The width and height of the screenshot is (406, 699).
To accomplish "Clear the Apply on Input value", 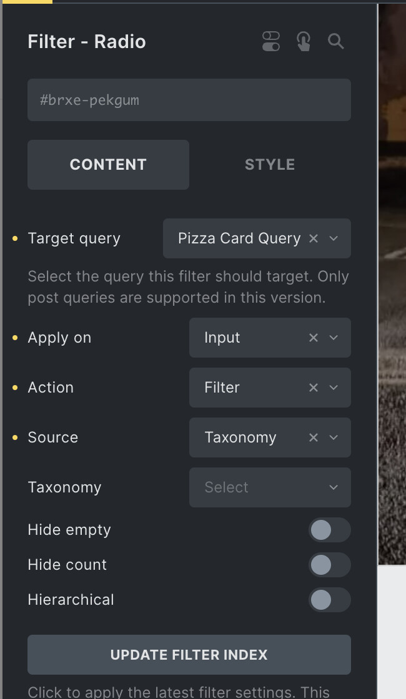I will (x=314, y=338).
